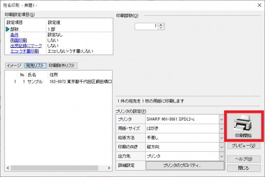Screen dimensions: 265x177
Task: Open ヘルプ(H) button
Action: 244,159
